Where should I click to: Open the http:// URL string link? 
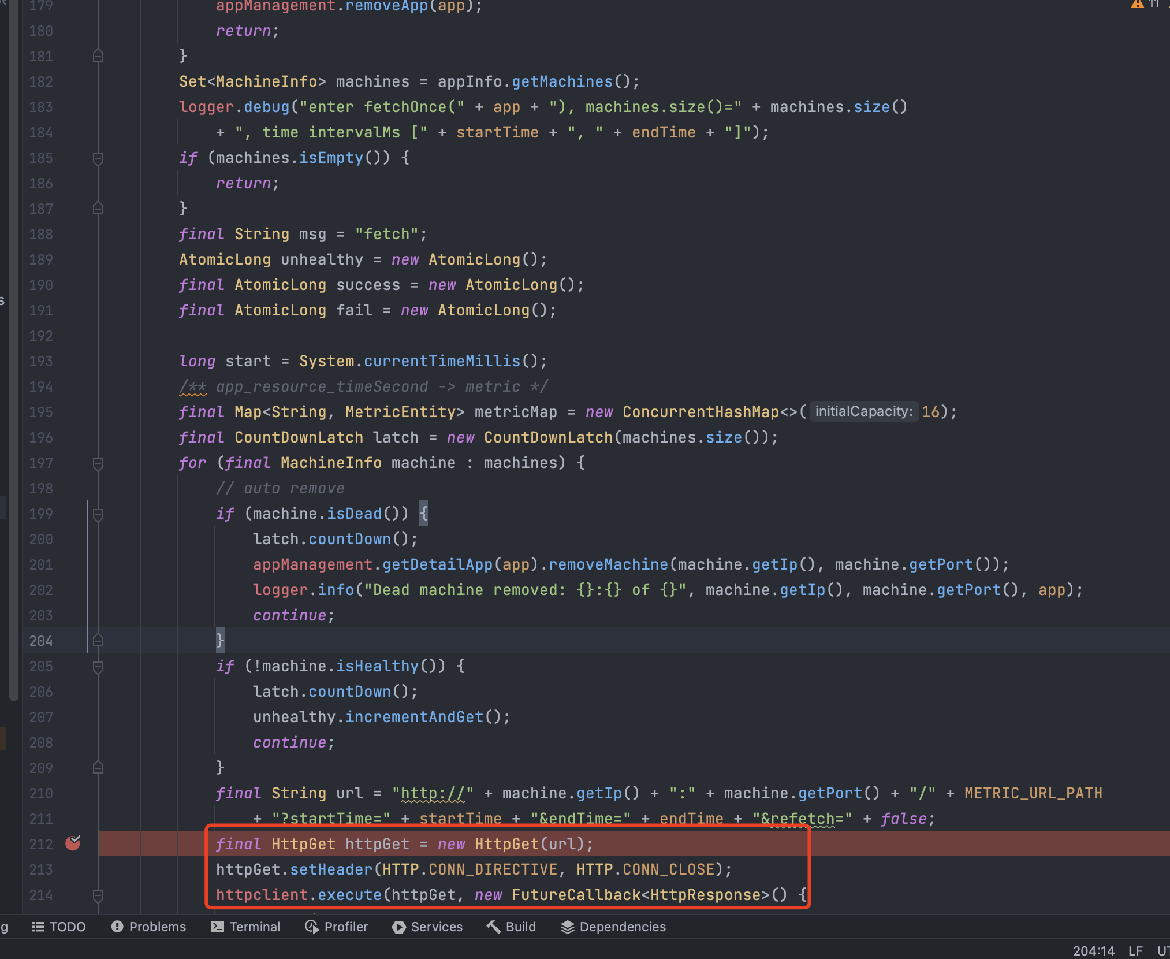point(433,793)
